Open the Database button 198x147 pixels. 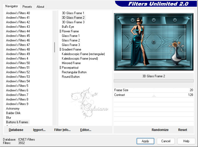click(16, 130)
